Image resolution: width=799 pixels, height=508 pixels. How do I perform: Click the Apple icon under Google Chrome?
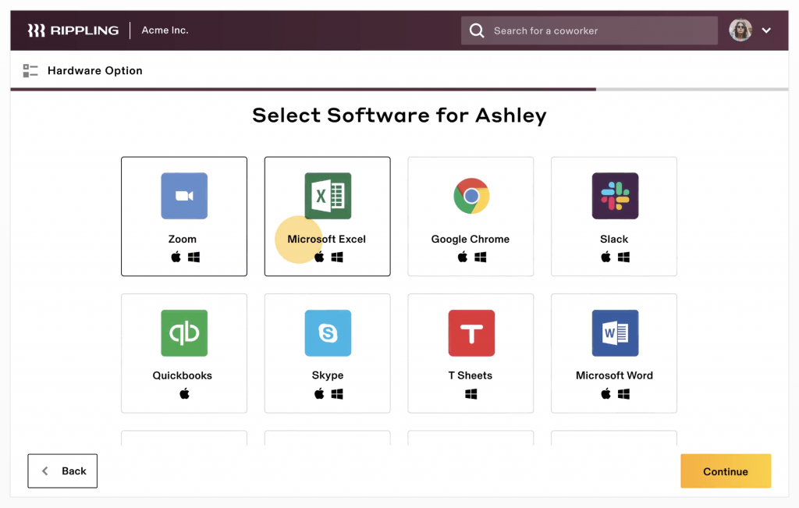(462, 257)
